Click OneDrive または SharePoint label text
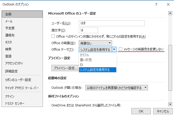The image size is (174, 115). [x=86, y=105]
